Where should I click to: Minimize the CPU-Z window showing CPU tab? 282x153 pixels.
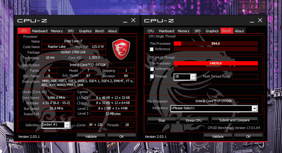(x=125, y=21)
